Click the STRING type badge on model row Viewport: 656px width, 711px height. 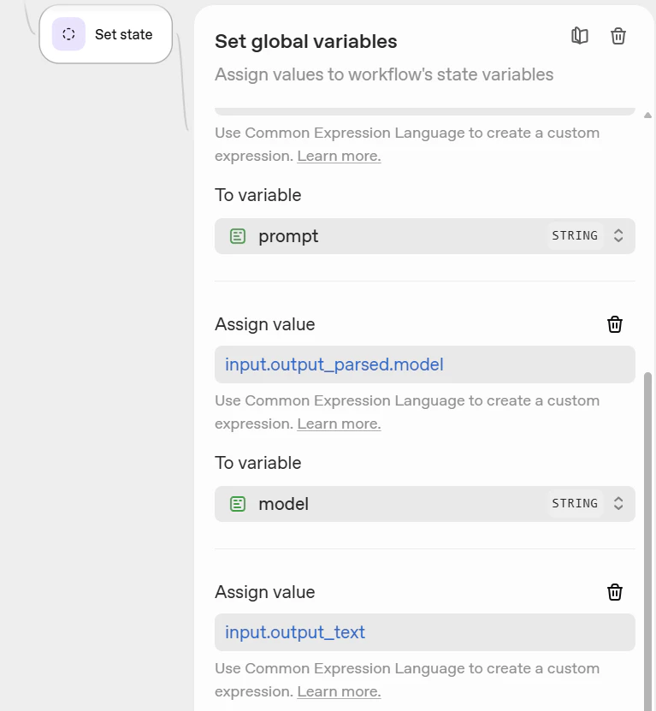[x=575, y=503]
